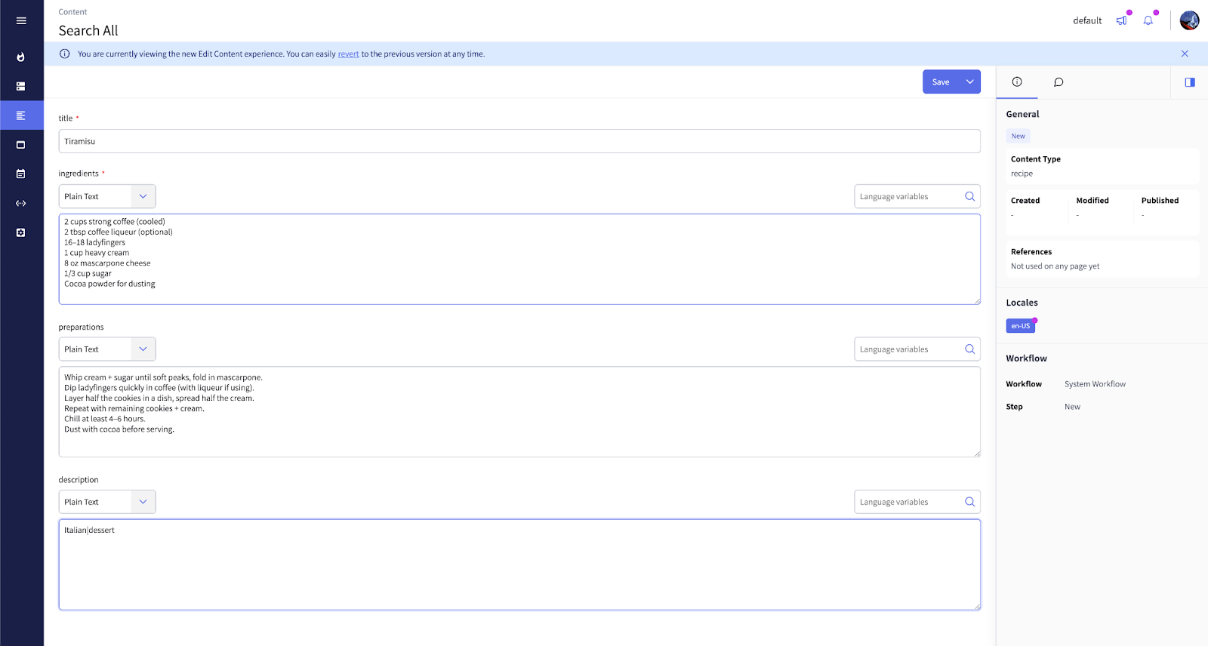Click the revert link in banner
This screenshot has width=1208, height=646.
[x=348, y=54]
